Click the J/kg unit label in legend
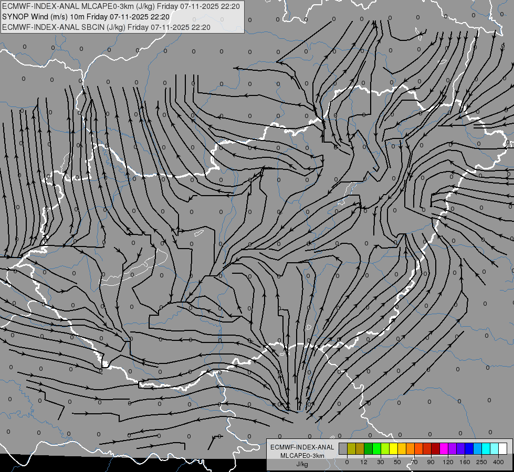 [x=302, y=464]
